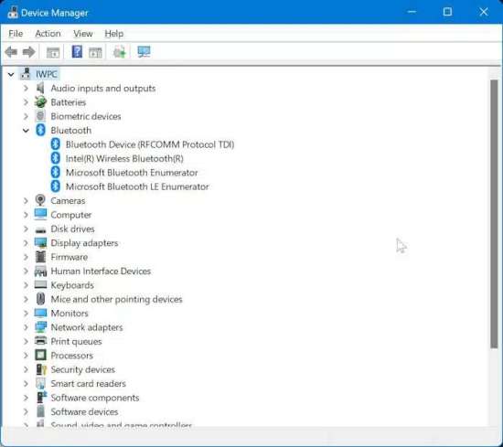Select Microsoft Bluetooth LE Enumerator entry
The image size is (503, 447).
(x=137, y=186)
